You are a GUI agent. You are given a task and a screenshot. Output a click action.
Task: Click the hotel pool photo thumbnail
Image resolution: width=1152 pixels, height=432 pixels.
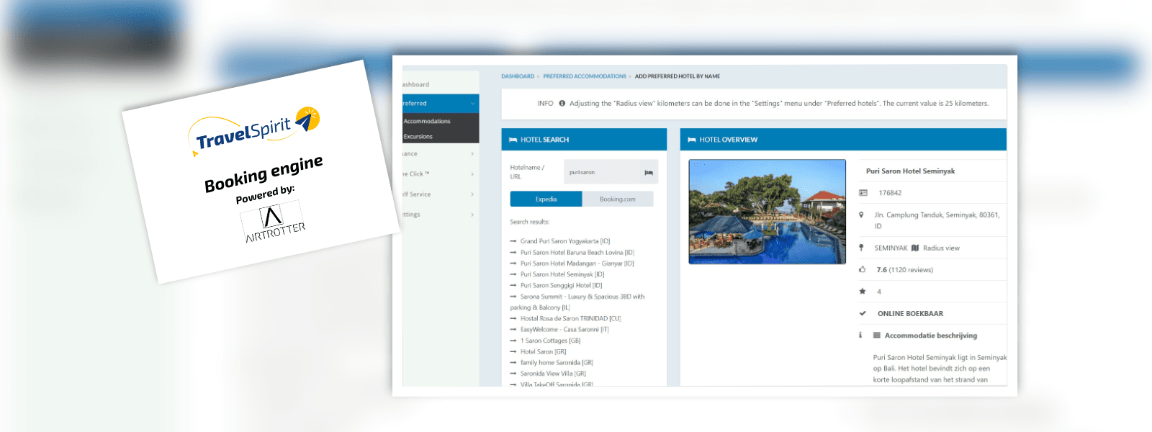click(x=768, y=212)
